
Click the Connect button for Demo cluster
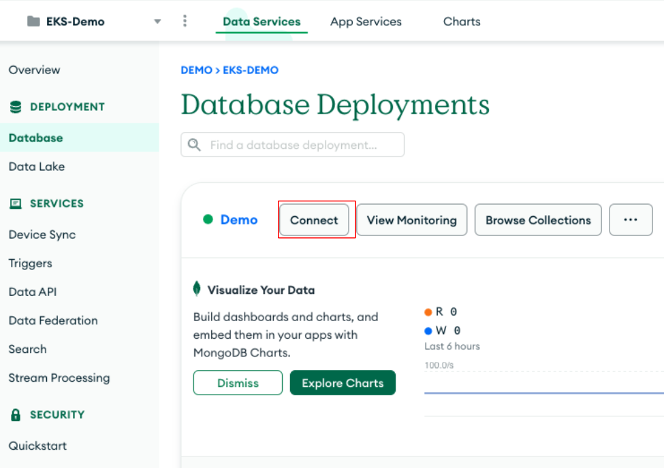click(314, 220)
